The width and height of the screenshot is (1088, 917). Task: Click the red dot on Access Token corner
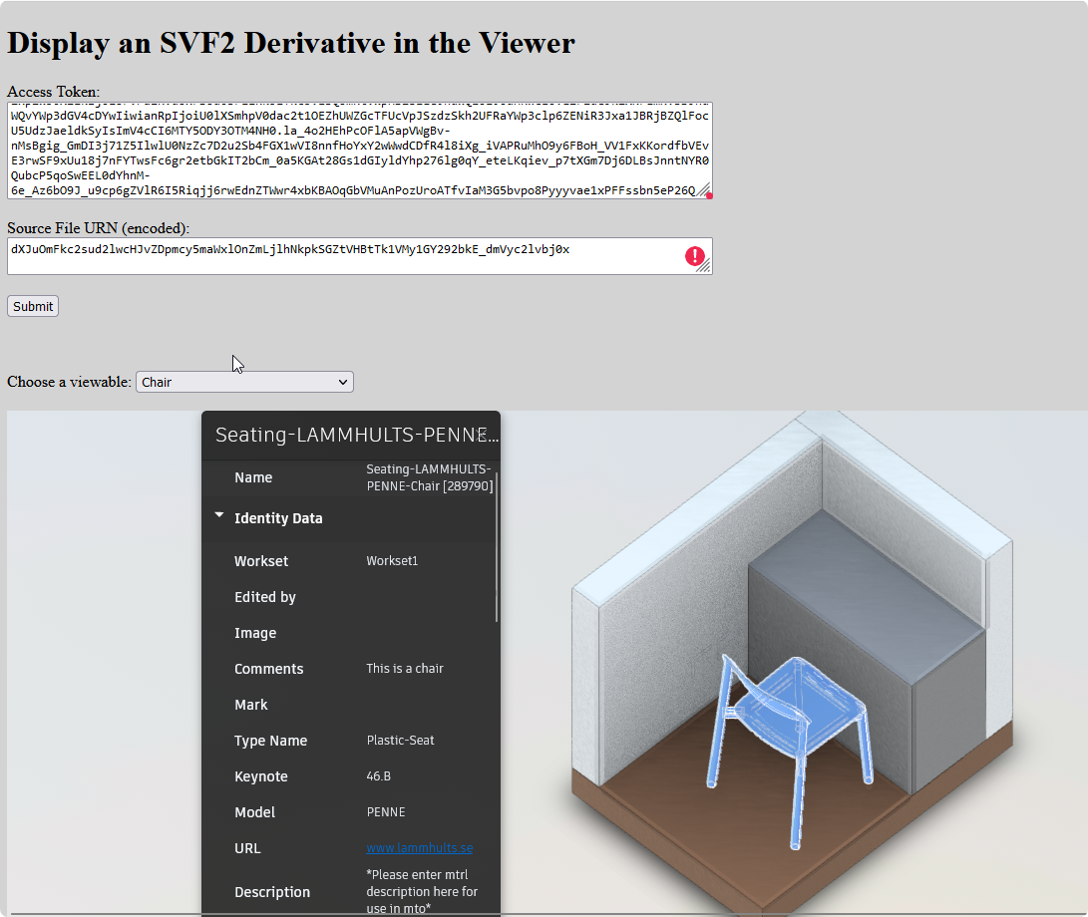709,195
